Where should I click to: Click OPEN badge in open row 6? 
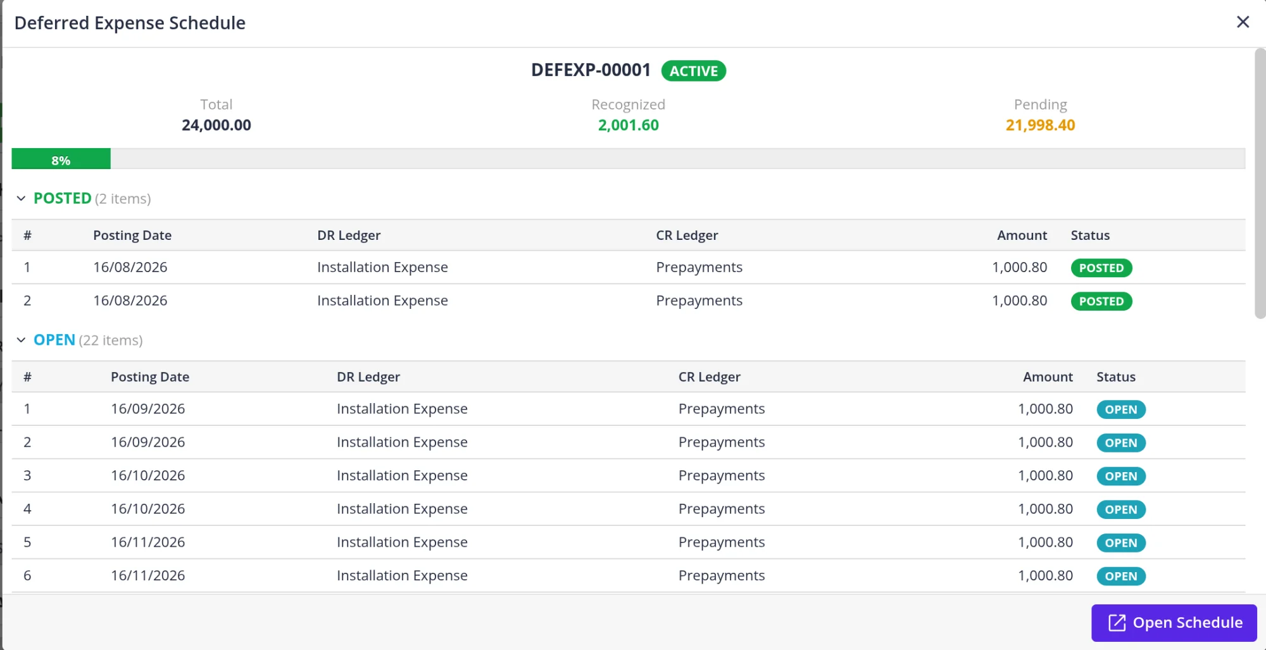coord(1120,577)
